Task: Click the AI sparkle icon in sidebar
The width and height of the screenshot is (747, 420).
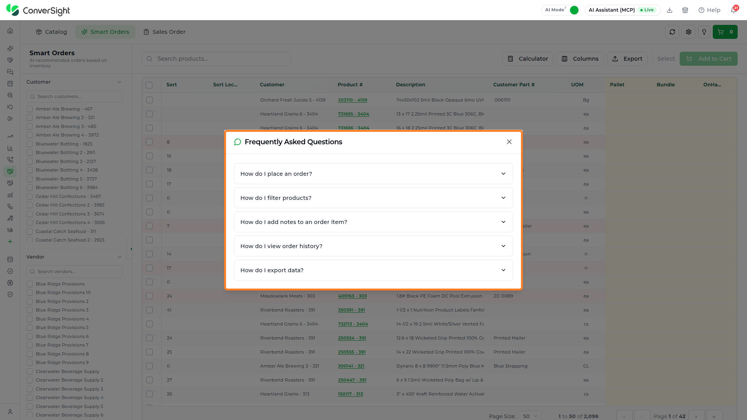Action: 10,49
